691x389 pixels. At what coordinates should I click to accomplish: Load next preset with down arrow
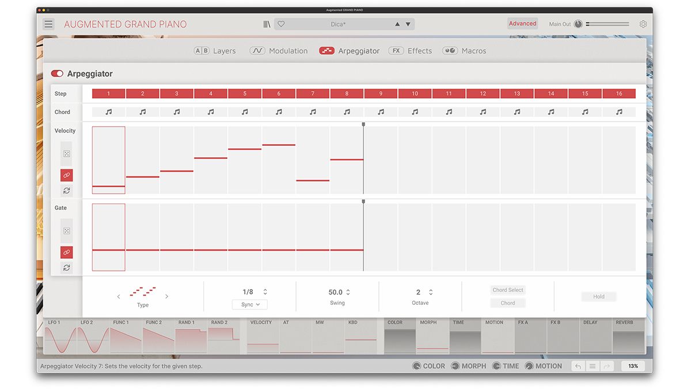point(408,24)
